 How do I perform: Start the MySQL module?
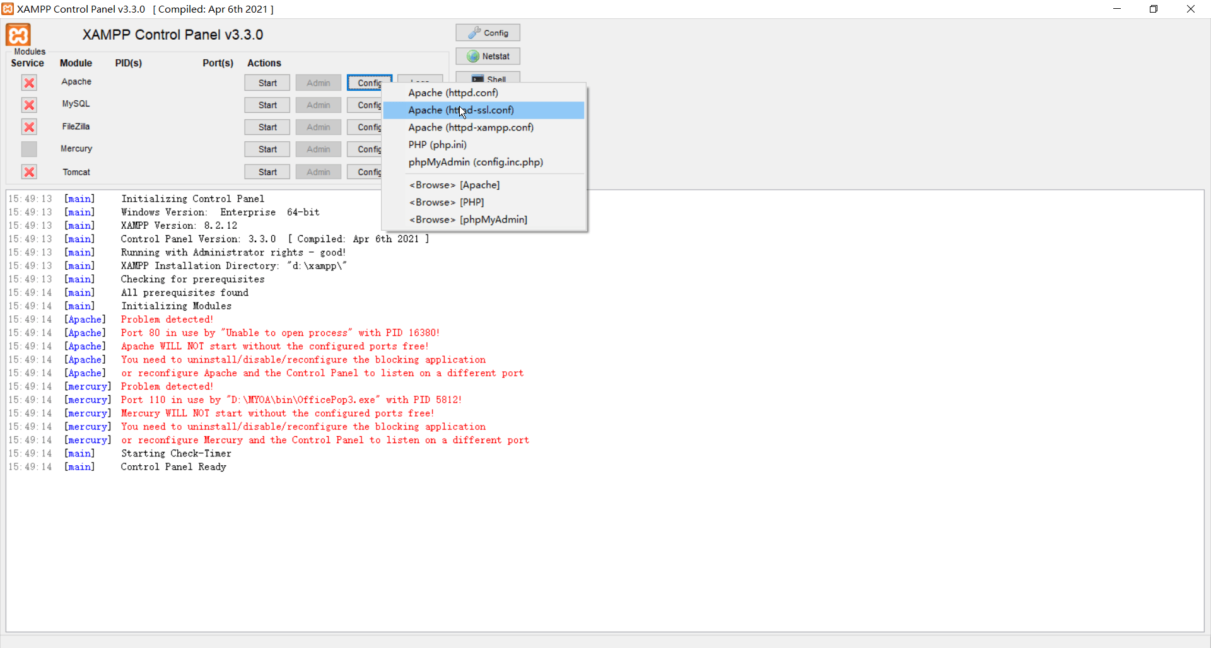coord(267,105)
